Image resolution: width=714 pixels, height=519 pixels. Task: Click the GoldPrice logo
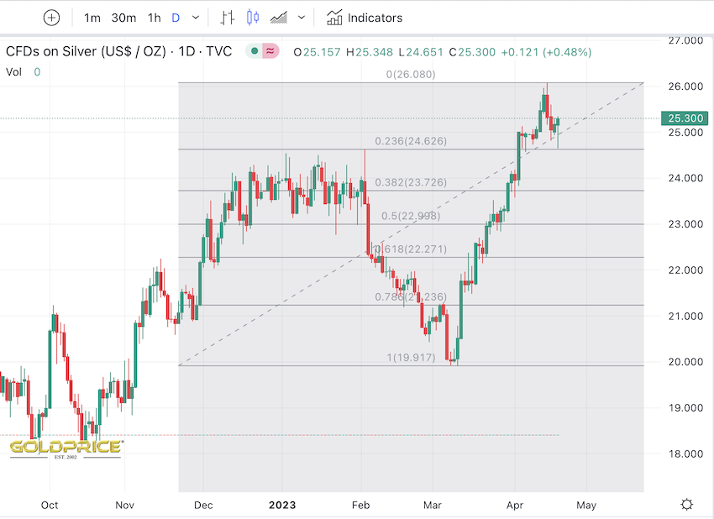[66, 448]
